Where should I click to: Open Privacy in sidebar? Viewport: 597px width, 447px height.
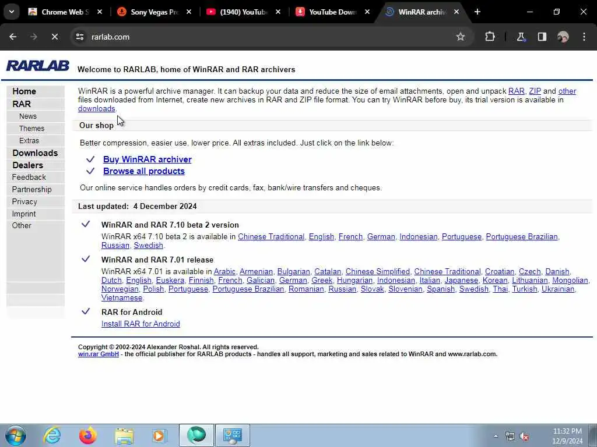(x=24, y=201)
